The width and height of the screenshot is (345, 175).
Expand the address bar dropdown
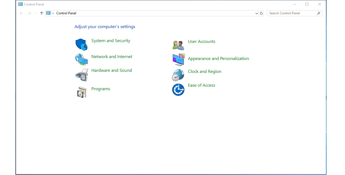click(256, 13)
